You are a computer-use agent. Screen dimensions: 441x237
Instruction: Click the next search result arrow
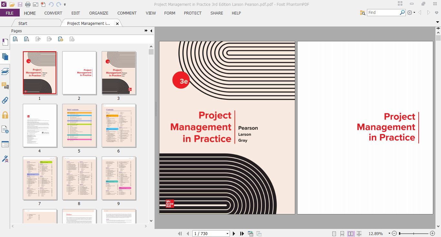click(x=429, y=13)
